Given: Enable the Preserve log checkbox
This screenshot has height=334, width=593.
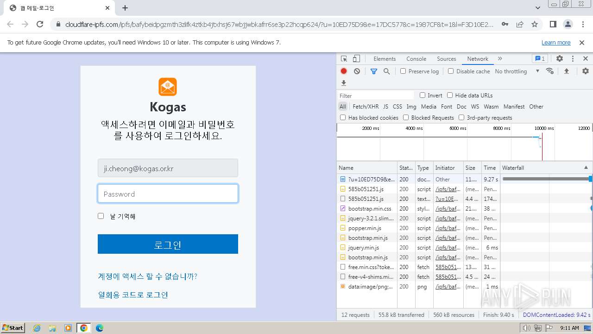Looking at the screenshot, I should click(403, 71).
